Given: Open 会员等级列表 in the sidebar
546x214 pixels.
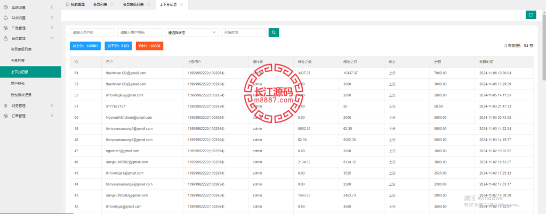Looking at the screenshot, I should pyautogui.click(x=21, y=50).
